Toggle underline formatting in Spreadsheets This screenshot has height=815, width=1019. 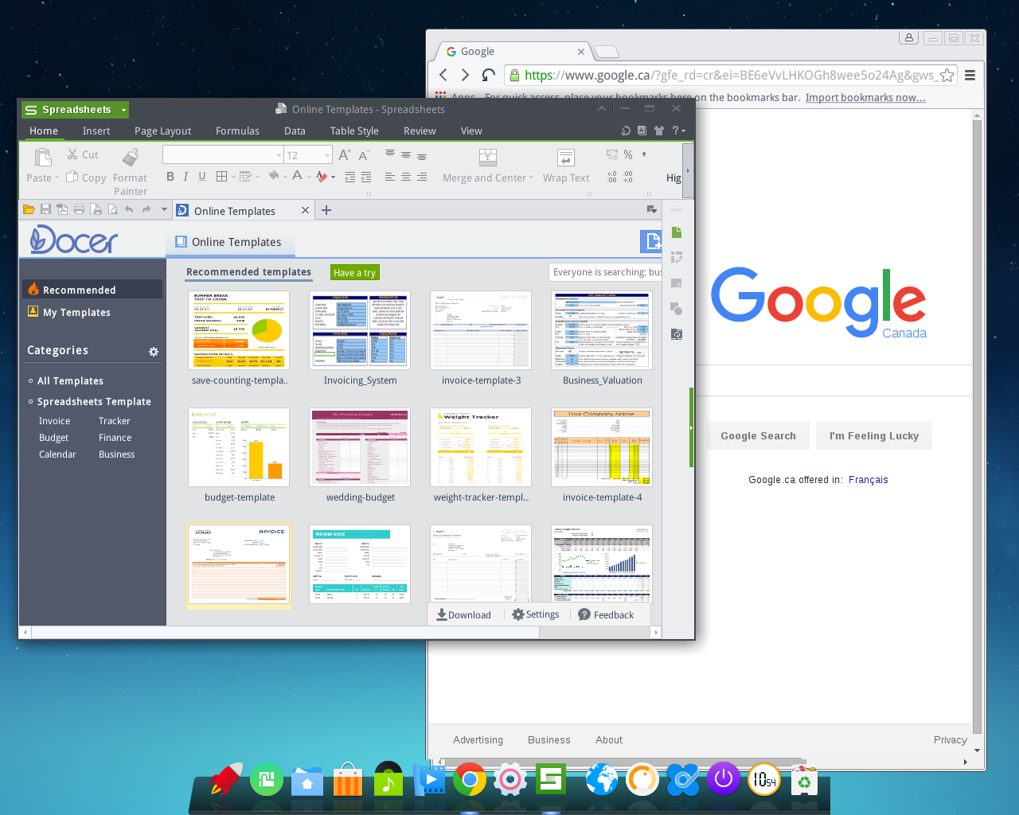click(202, 177)
